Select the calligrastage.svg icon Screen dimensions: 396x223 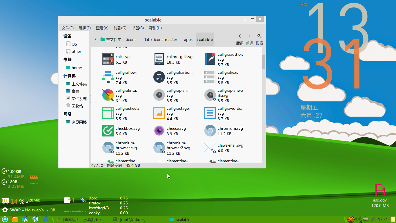point(159,113)
